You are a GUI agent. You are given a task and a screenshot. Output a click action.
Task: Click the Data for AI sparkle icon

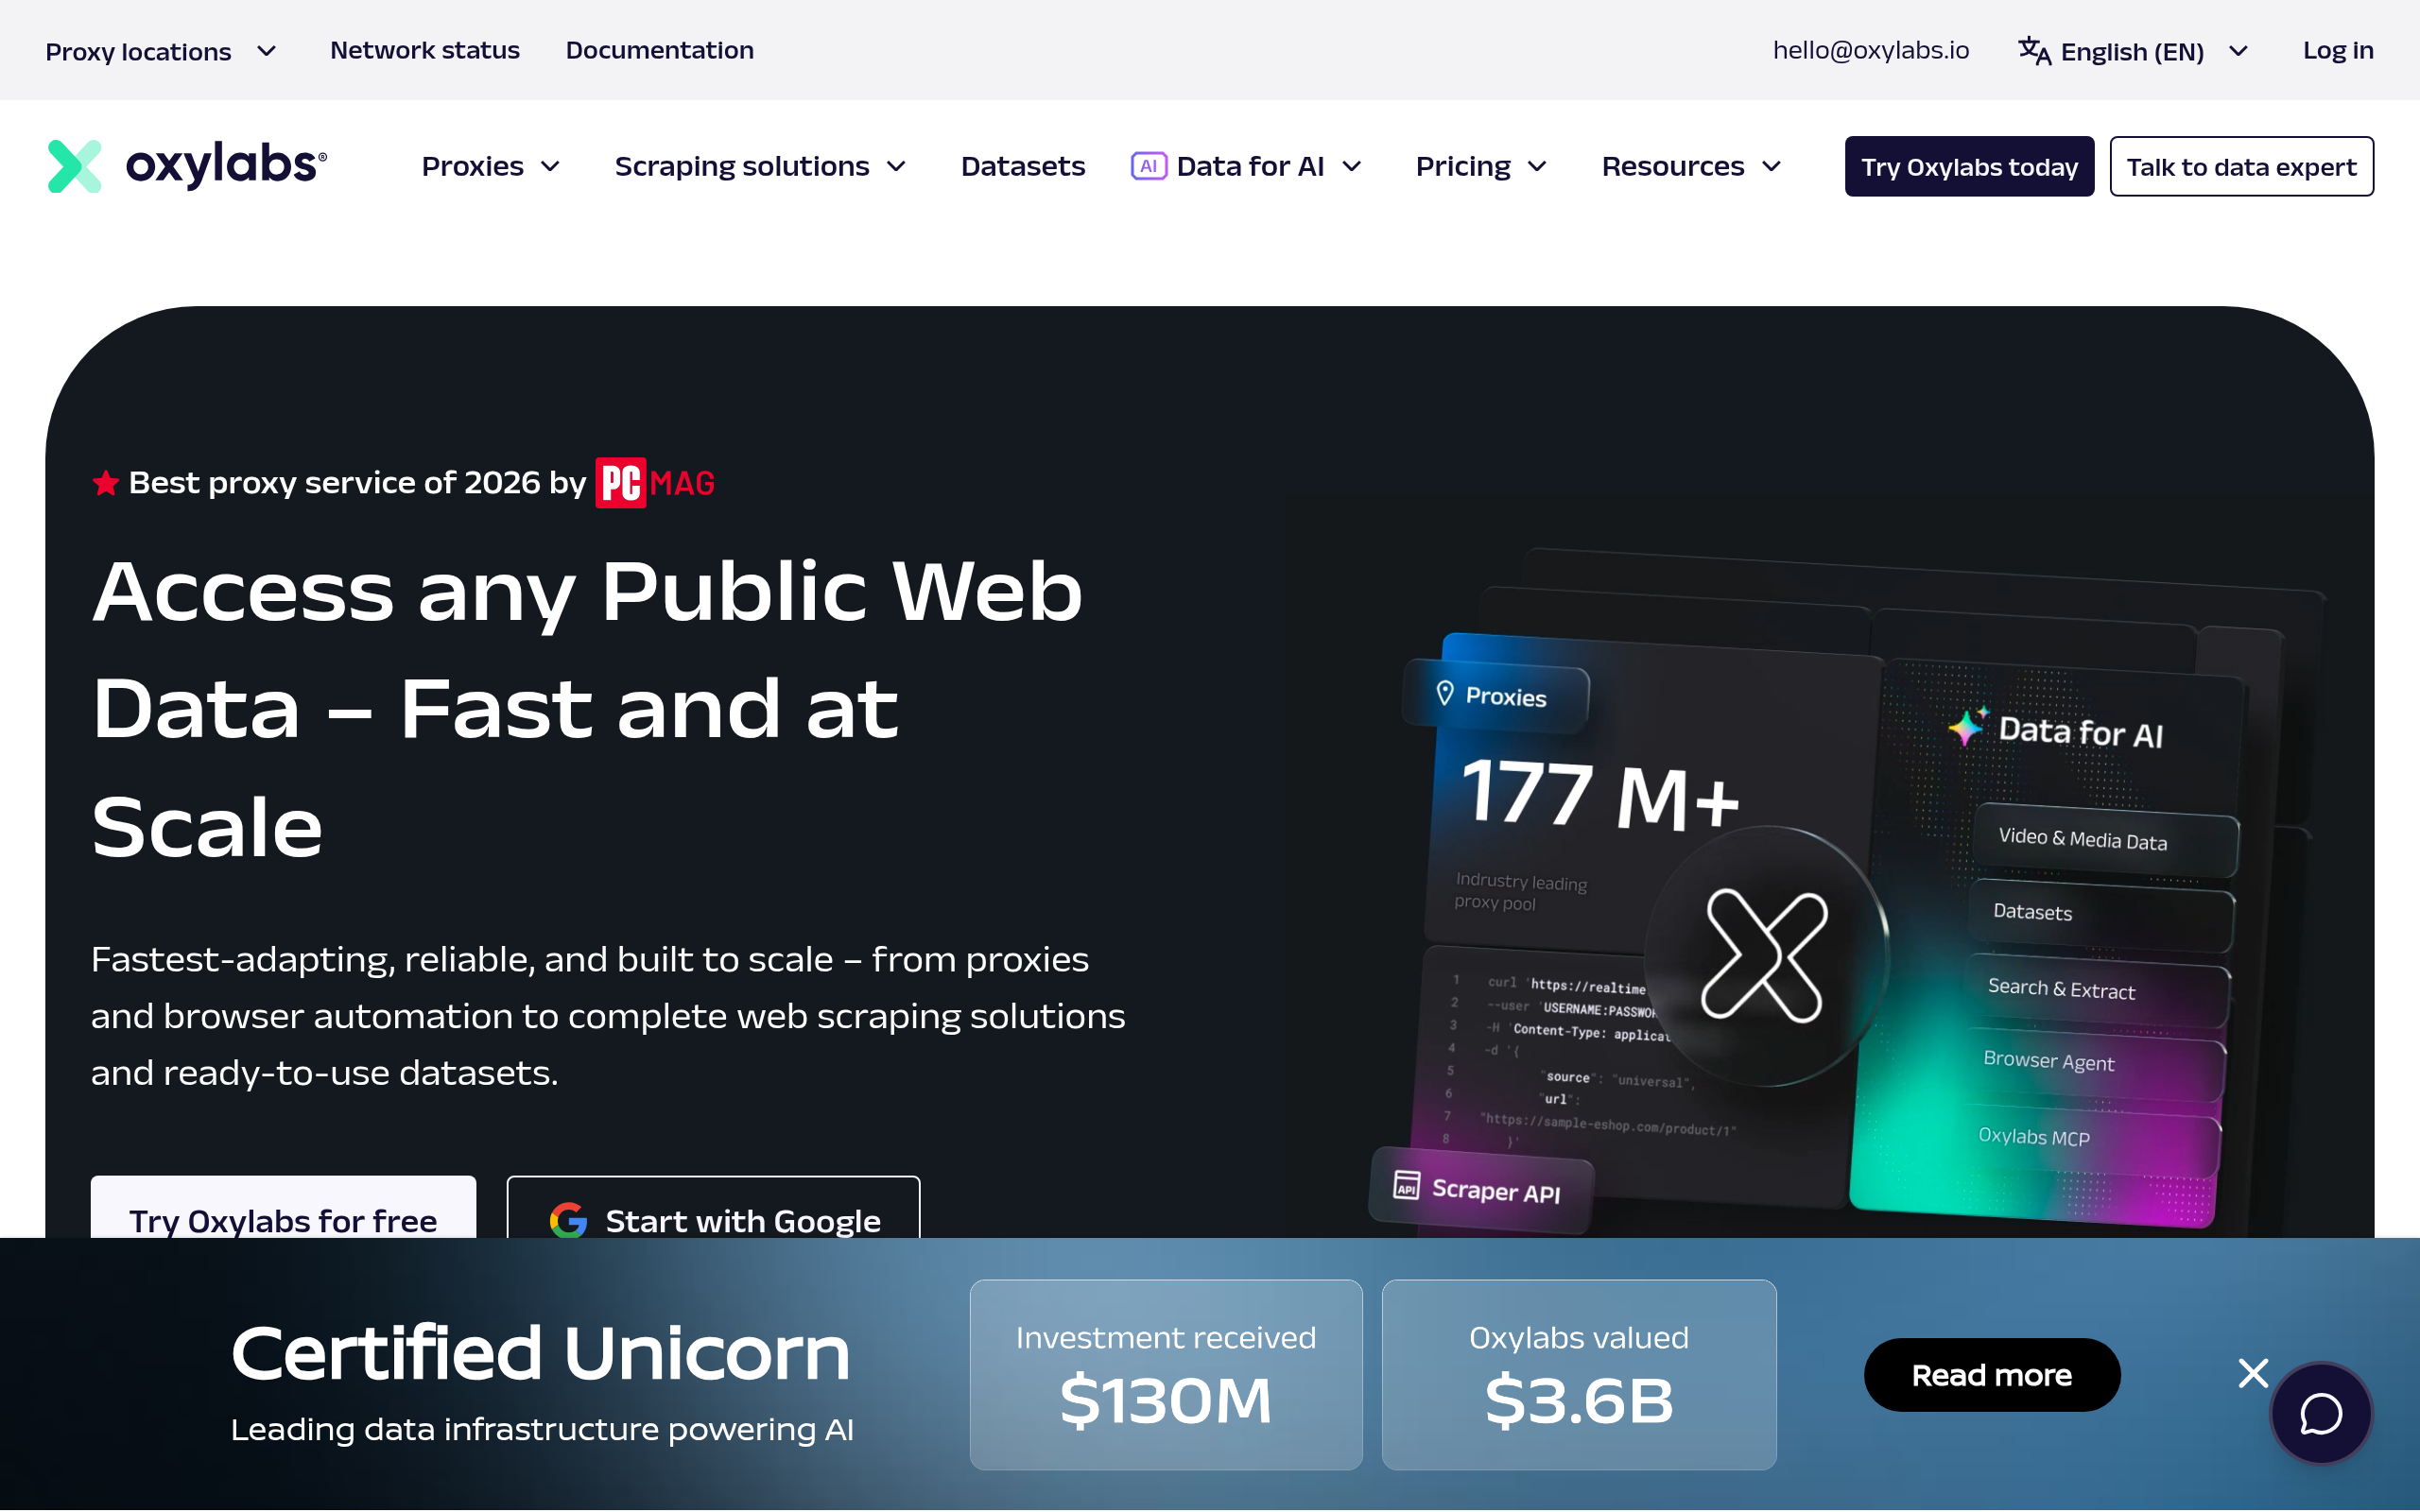click(x=1967, y=726)
